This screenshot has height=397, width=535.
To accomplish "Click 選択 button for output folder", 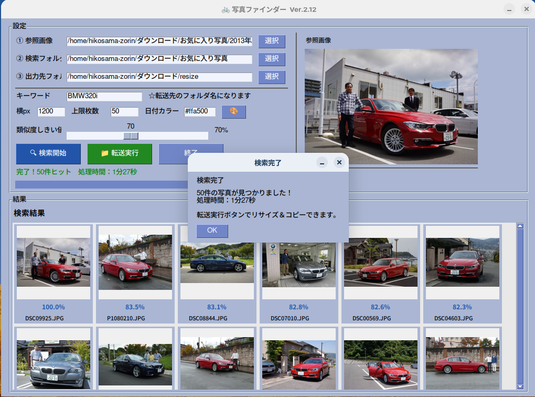I will point(271,77).
